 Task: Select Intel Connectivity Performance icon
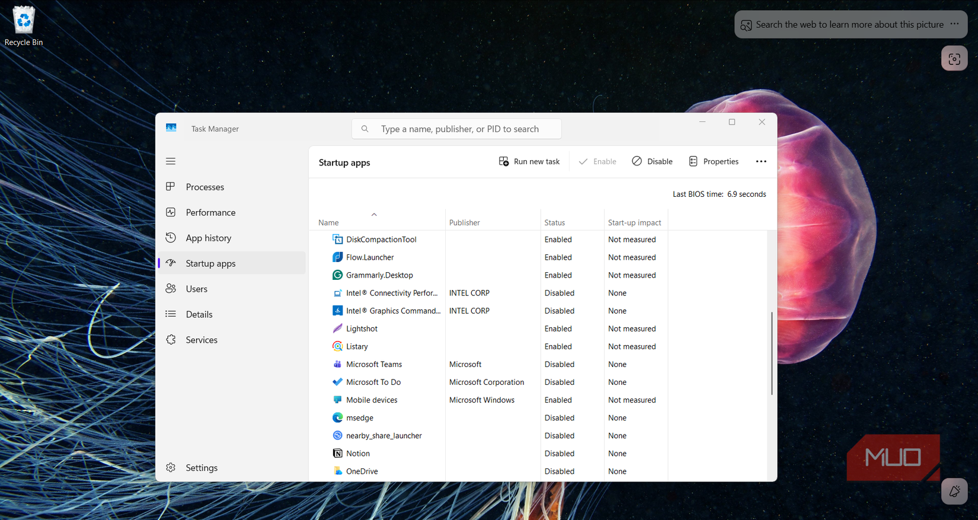point(337,293)
